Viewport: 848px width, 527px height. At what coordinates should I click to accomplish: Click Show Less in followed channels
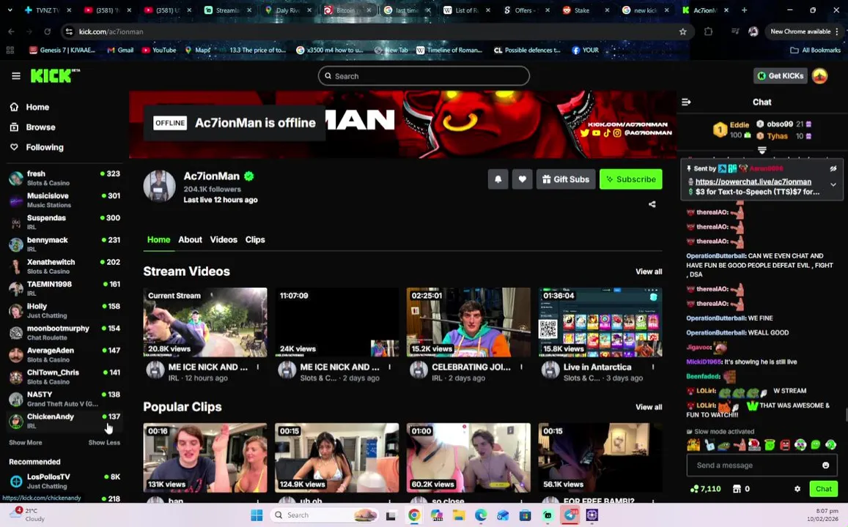tap(104, 443)
